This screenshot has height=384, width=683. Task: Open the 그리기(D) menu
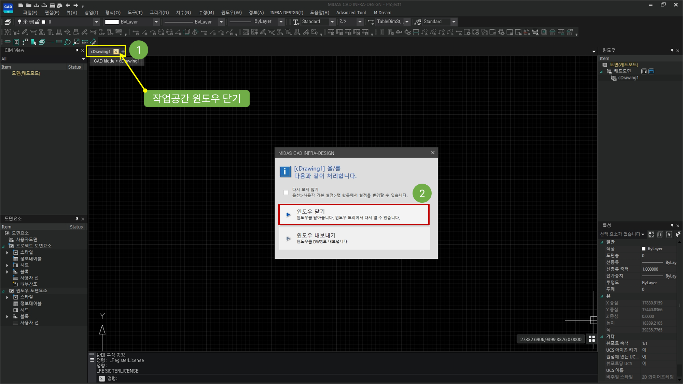coord(159,13)
